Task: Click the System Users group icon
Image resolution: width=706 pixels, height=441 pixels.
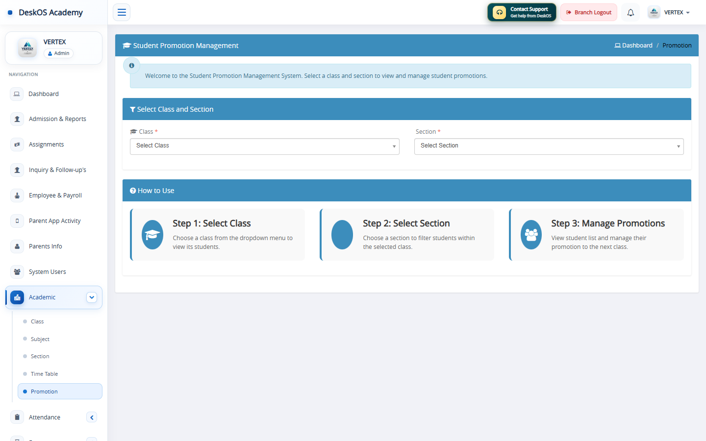Action: pos(17,272)
